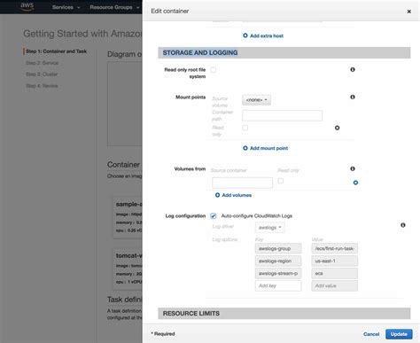
Task: Select the sample-app container card in background
Action: coord(128,217)
